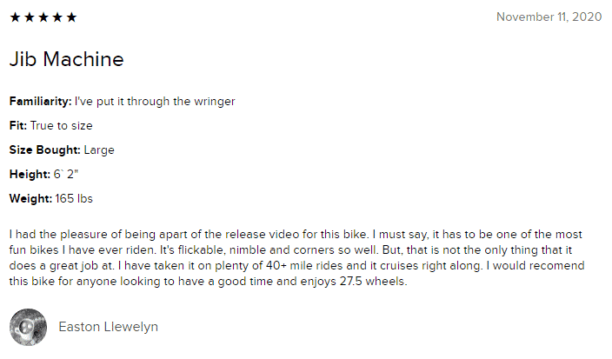
Task: Click the fifth rating star
Action: pos(71,17)
